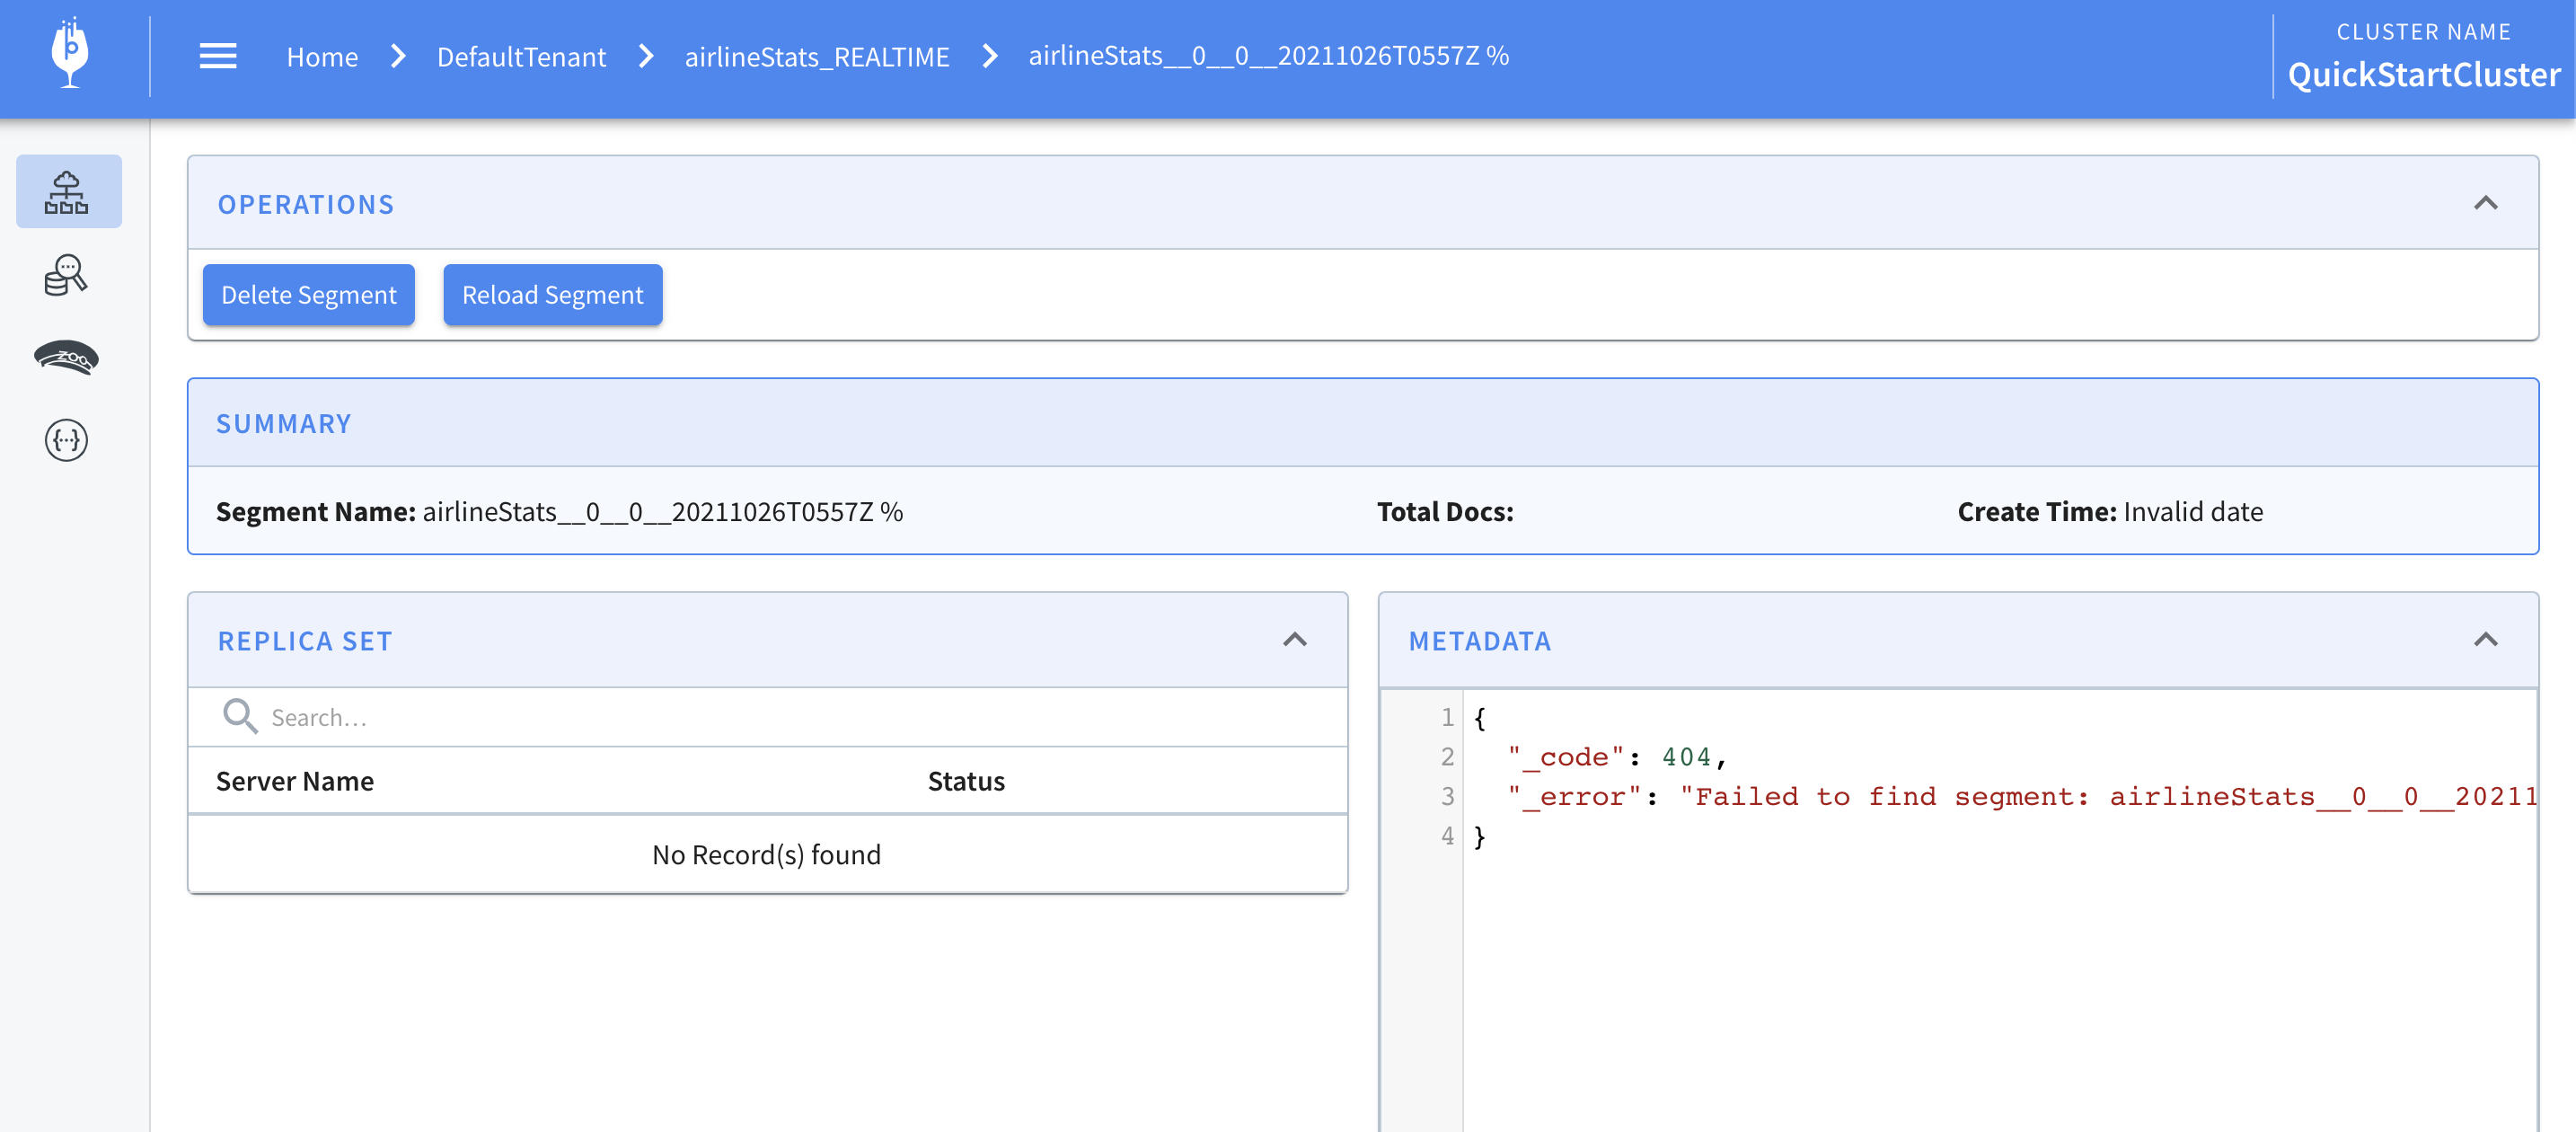Collapse the Replica Set panel chevron
2576x1132 pixels.
click(x=1294, y=640)
